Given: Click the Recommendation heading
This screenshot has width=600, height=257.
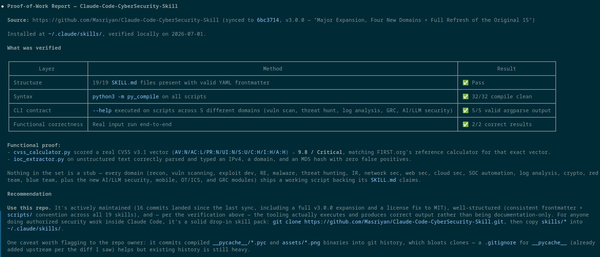Looking at the screenshot, I should 29,194.
